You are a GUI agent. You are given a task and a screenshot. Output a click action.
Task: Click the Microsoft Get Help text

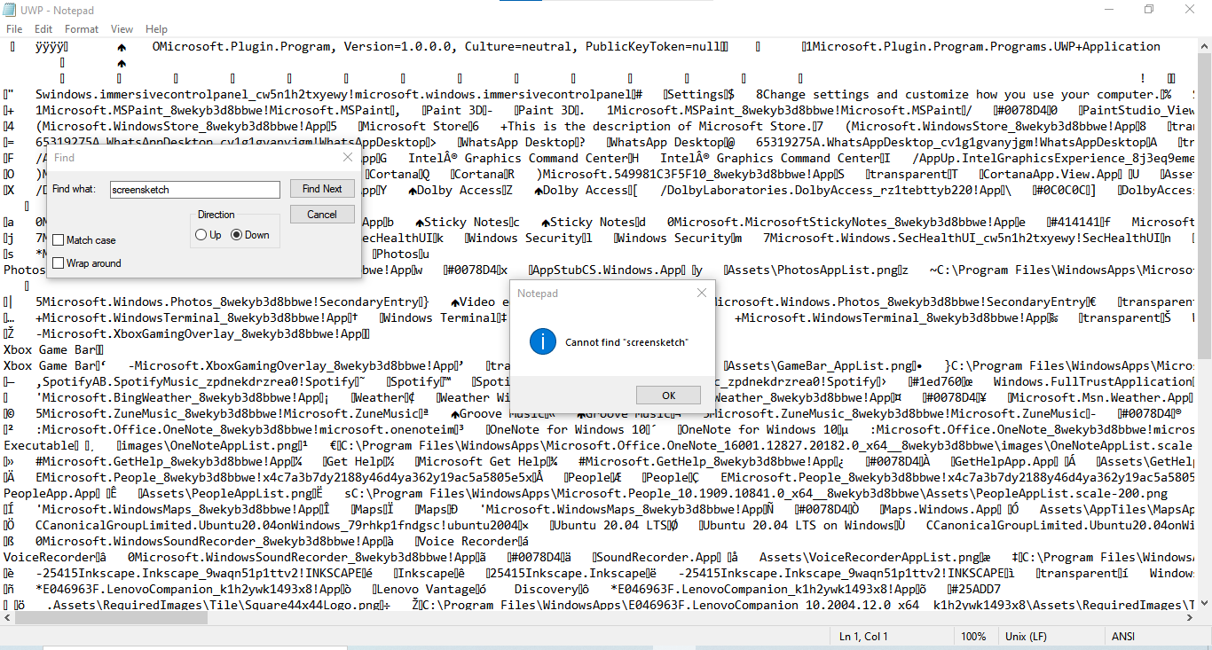483,462
